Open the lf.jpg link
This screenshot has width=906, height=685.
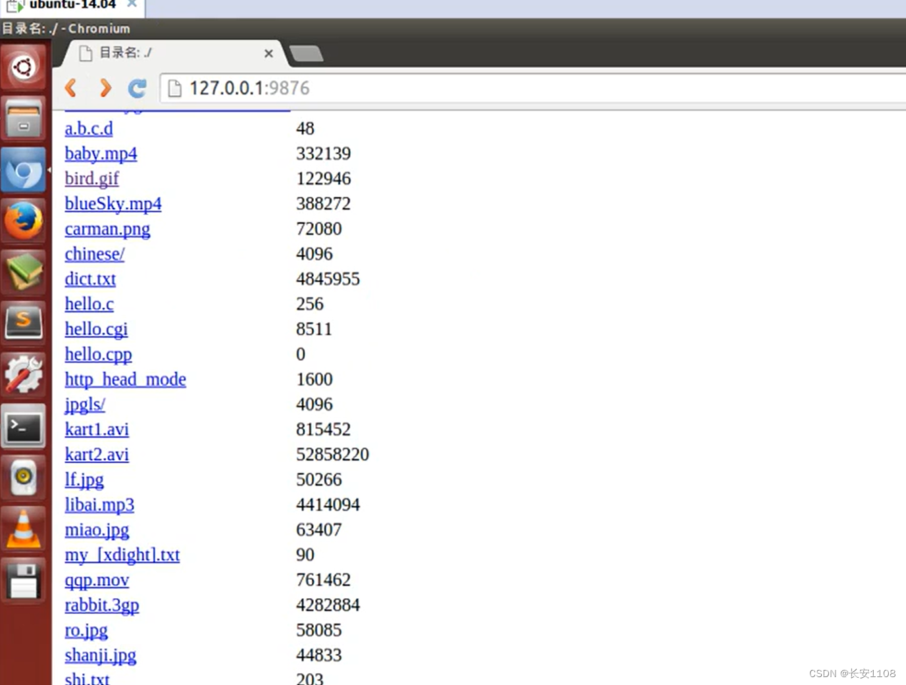[x=84, y=479]
